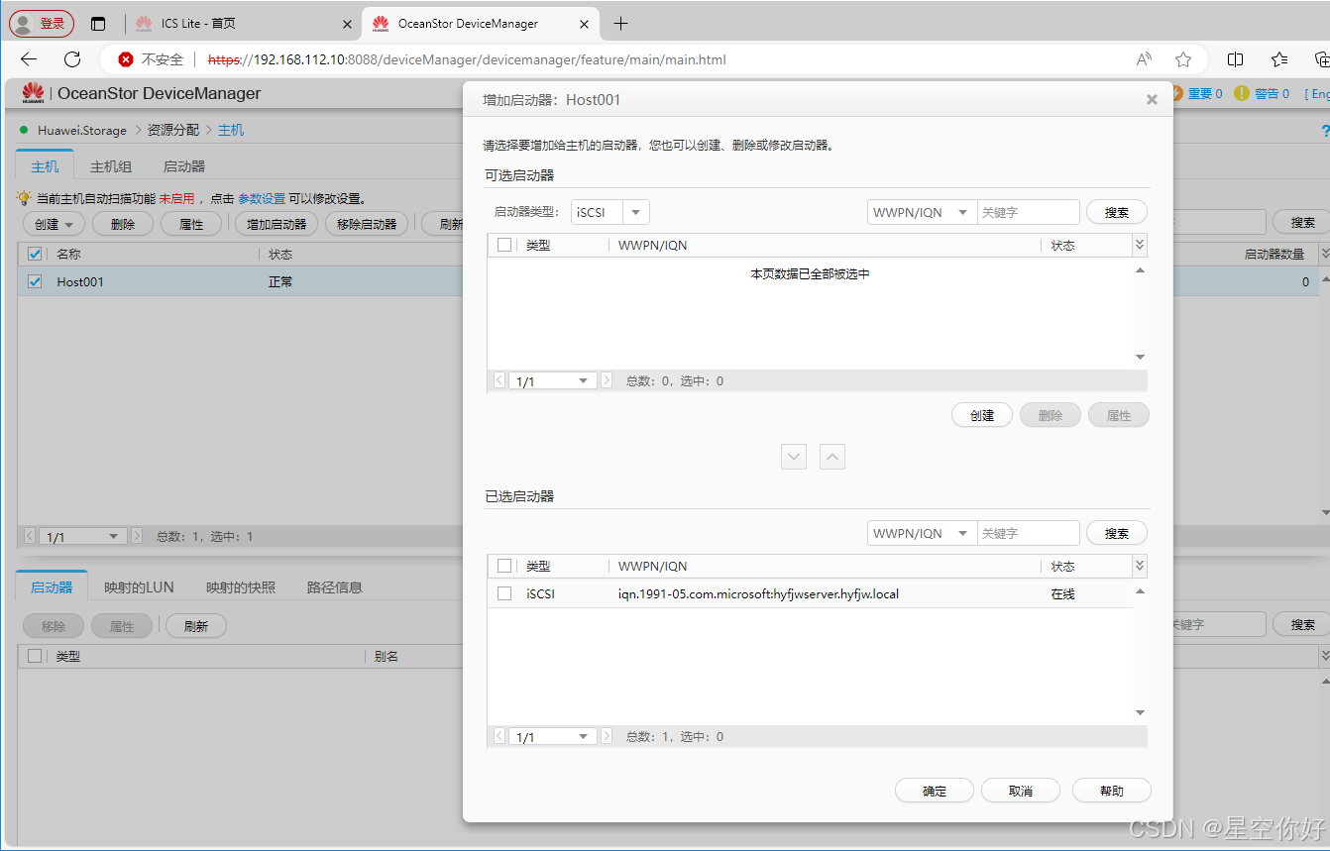Close the OceanStor DeviceManager tab
The image size is (1330, 851).
585,24
